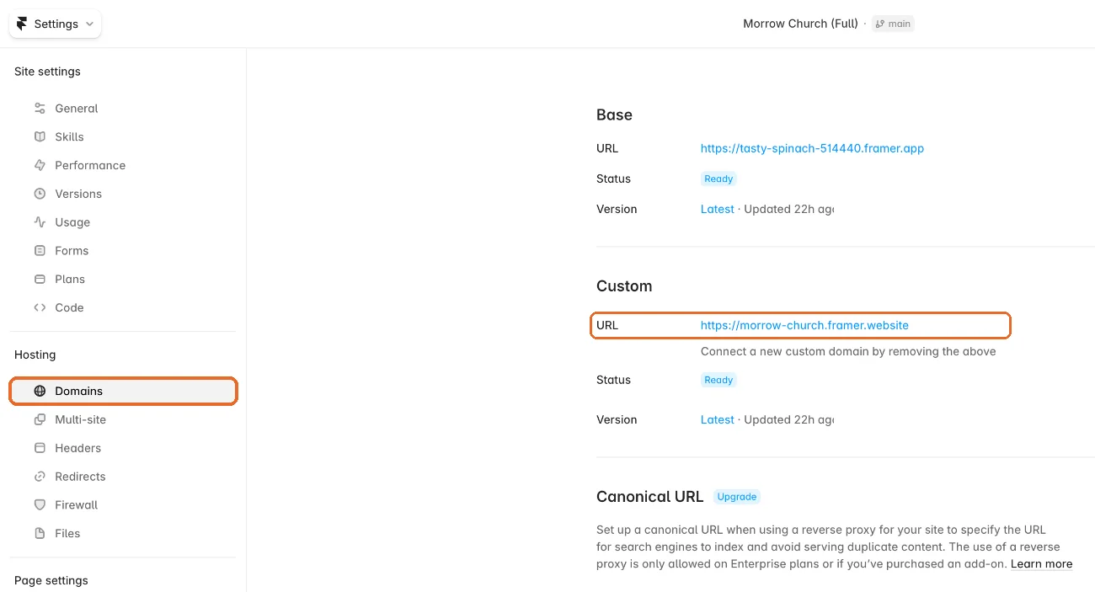Select Forms in sidebar
Image resolution: width=1095 pixels, height=592 pixels.
[123, 251]
